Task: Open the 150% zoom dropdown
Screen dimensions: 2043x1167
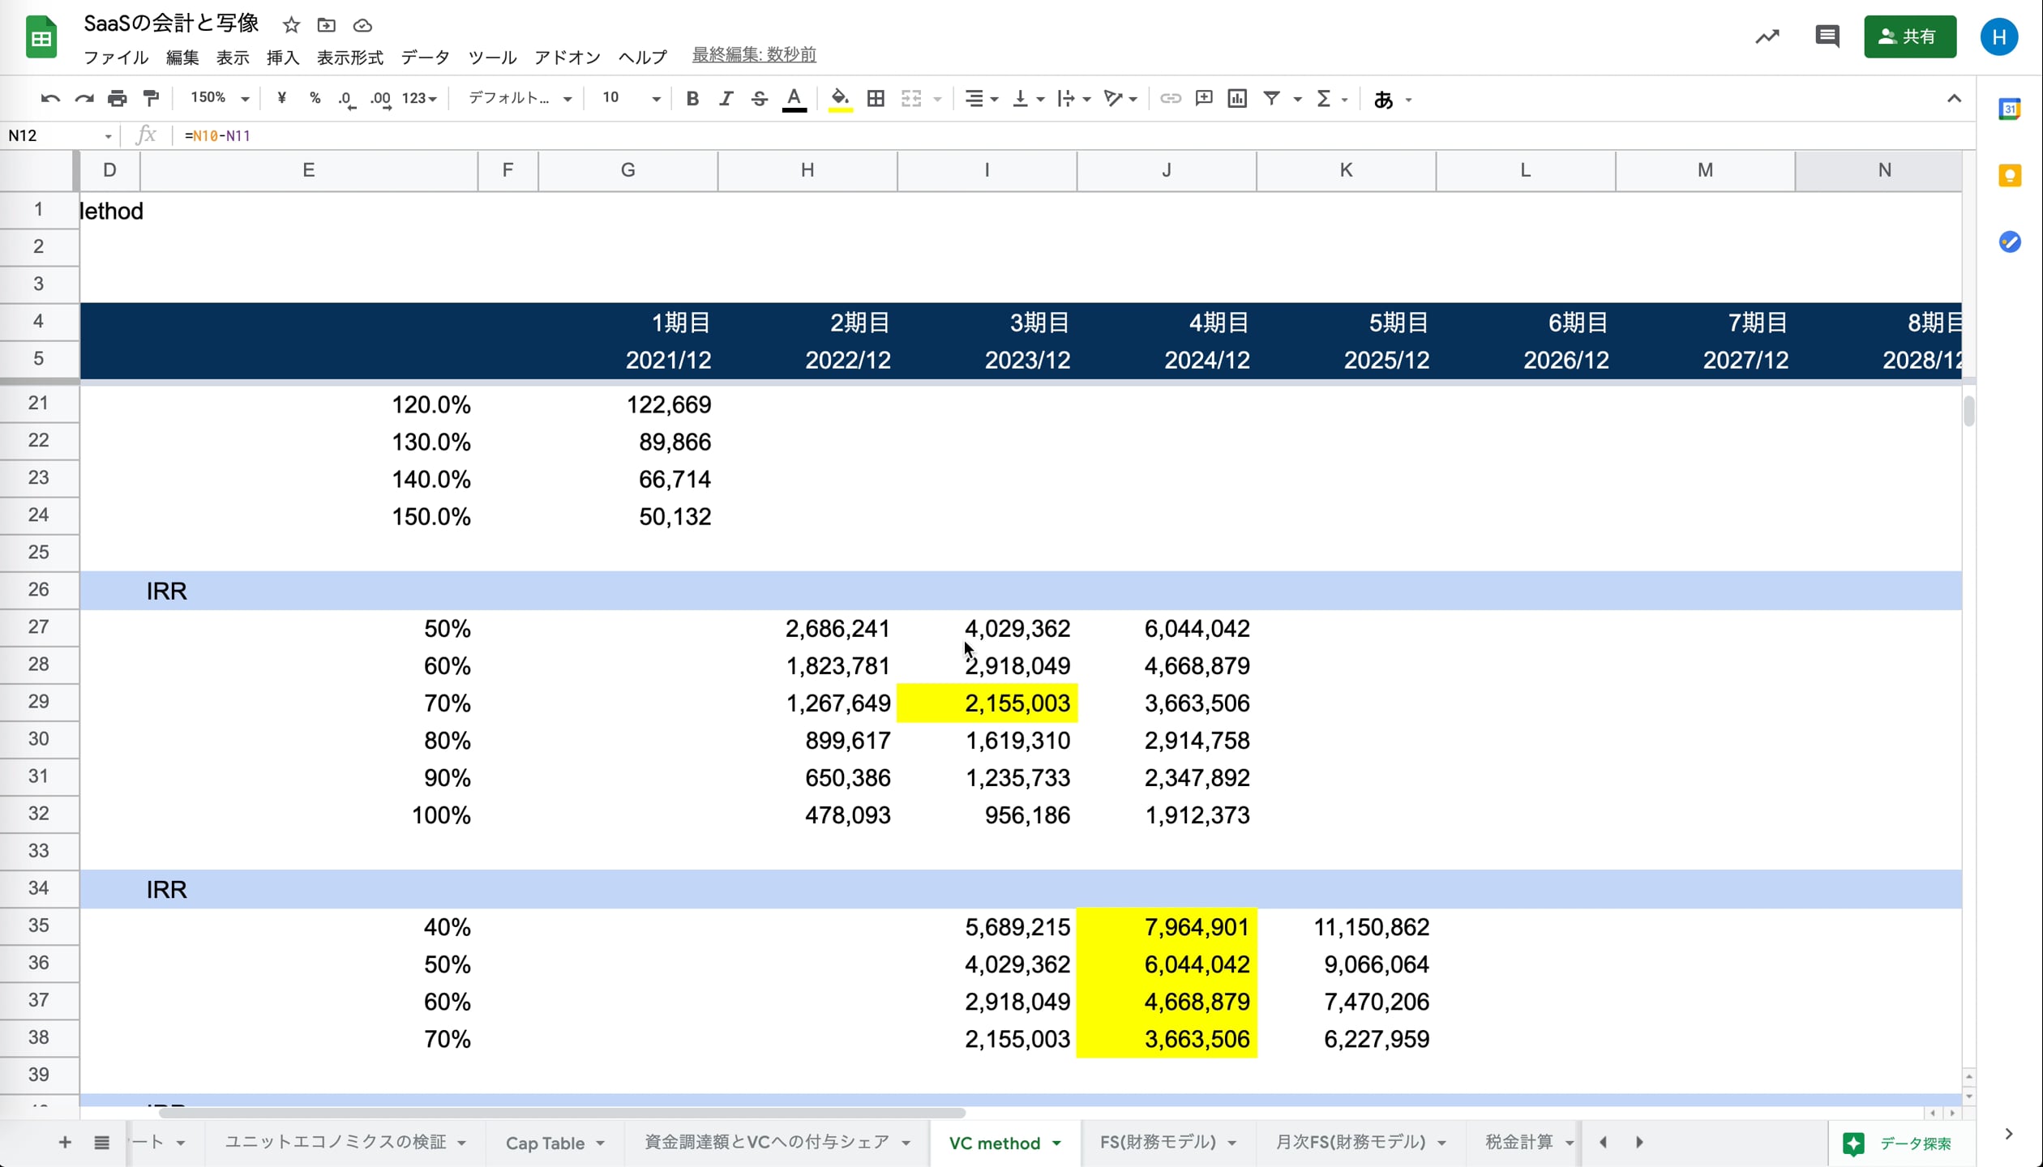Action: [219, 99]
